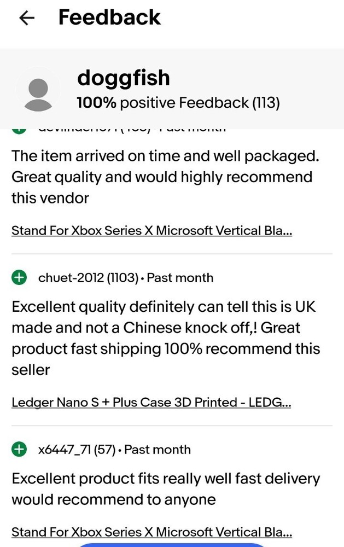Tap the "fits really well" review comment
Image resolution: width=344 pixels, height=547 pixels.
click(164, 489)
